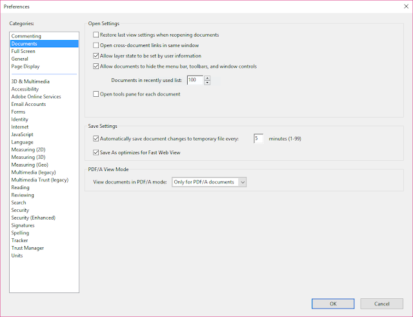Screen dimensions: 413x317
Task: Open the Internet category
Action: 44,127
